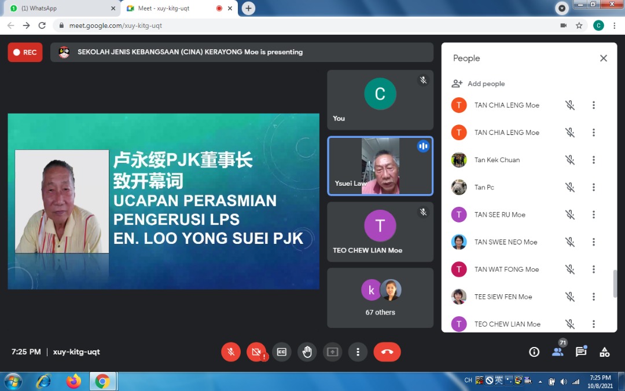Open Chrome's customization menu
The height and width of the screenshot is (391, 625).
pos(615,25)
